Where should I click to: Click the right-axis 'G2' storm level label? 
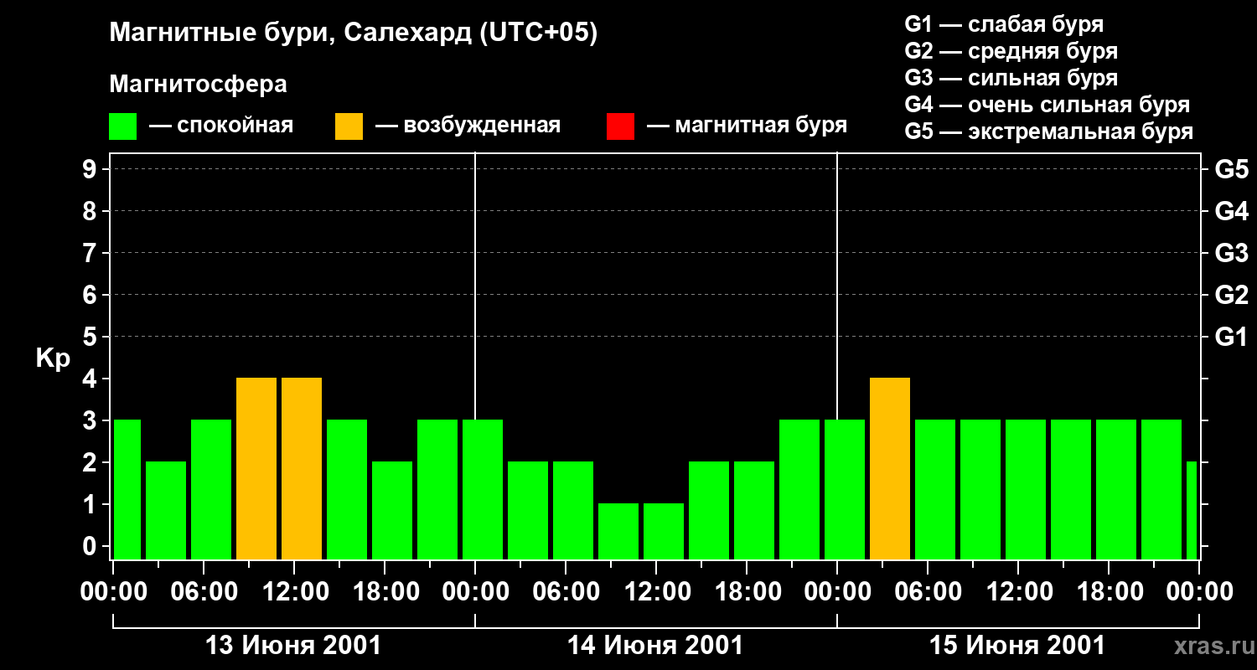click(1232, 296)
